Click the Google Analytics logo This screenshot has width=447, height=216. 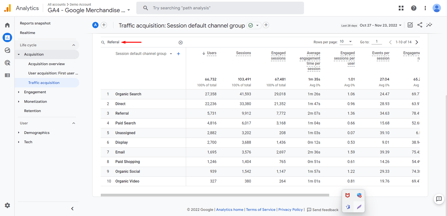[8, 8]
